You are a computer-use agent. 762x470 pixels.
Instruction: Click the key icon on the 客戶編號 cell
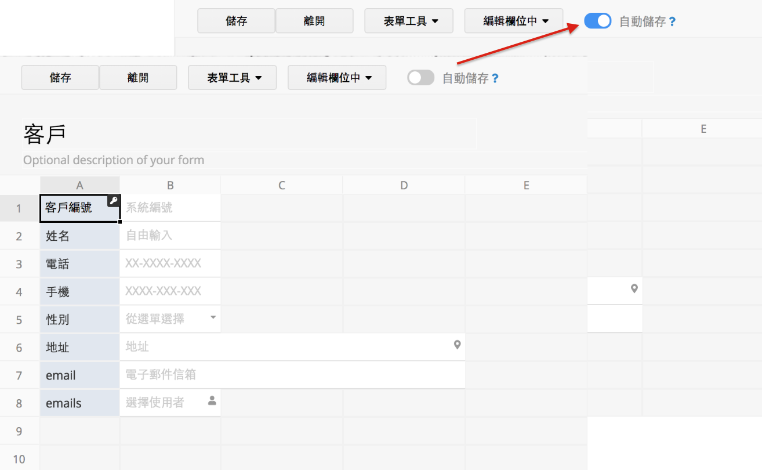tap(114, 201)
